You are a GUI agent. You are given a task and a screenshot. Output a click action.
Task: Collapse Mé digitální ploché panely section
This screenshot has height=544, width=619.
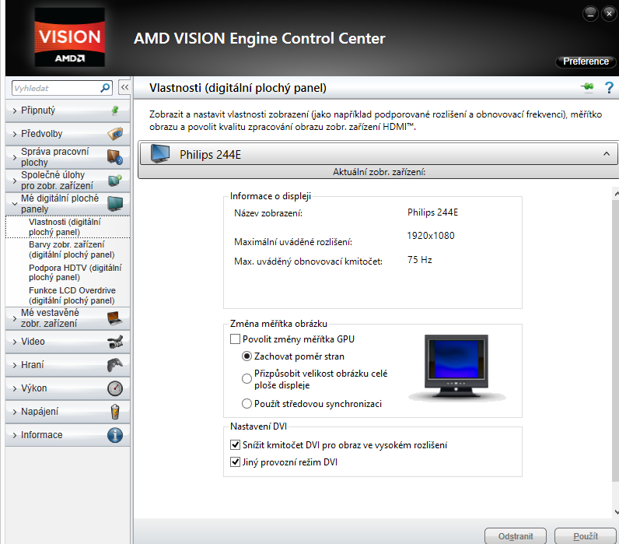[x=15, y=204]
